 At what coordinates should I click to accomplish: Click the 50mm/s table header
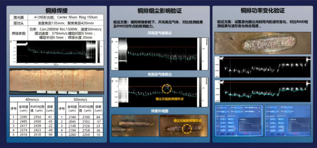coord(80,99)
